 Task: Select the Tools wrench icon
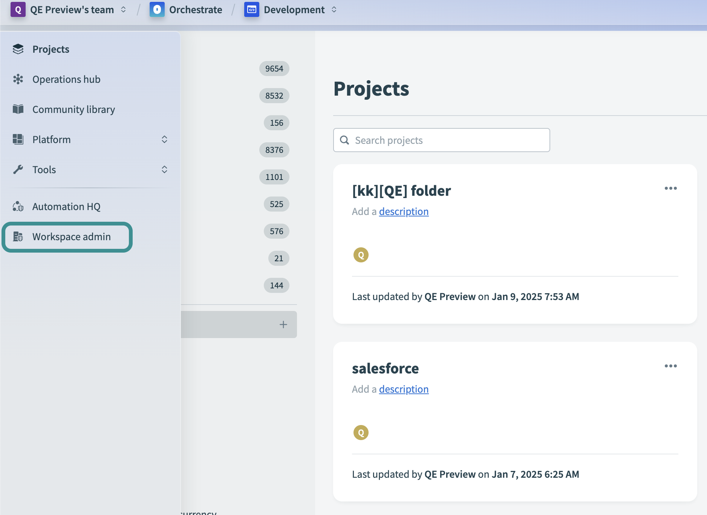18,169
